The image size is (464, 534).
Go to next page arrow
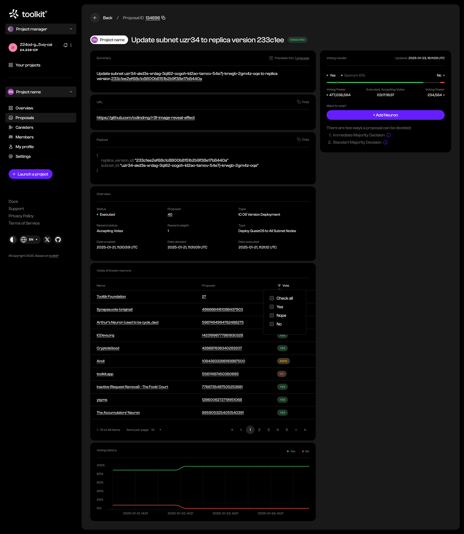(296, 430)
